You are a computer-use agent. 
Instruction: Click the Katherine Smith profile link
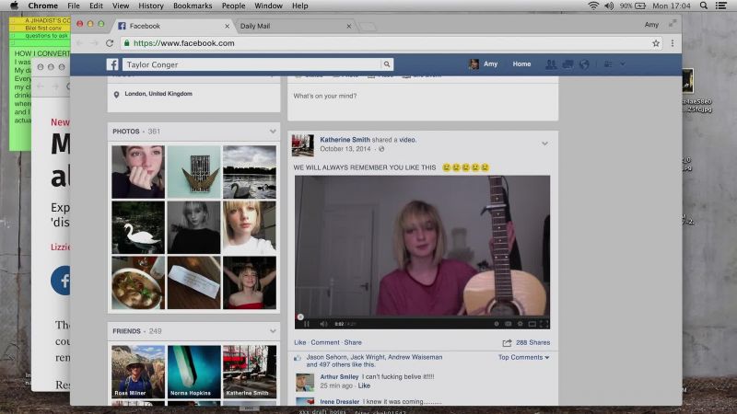pyautogui.click(x=345, y=140)
